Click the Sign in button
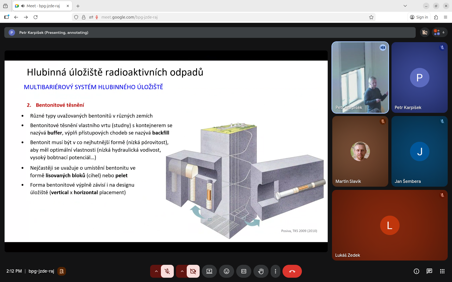452x282 pixels. point(419,17)
